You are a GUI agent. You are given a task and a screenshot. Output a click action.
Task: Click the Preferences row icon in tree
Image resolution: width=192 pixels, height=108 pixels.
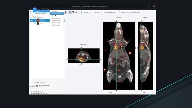pos(34,17)
